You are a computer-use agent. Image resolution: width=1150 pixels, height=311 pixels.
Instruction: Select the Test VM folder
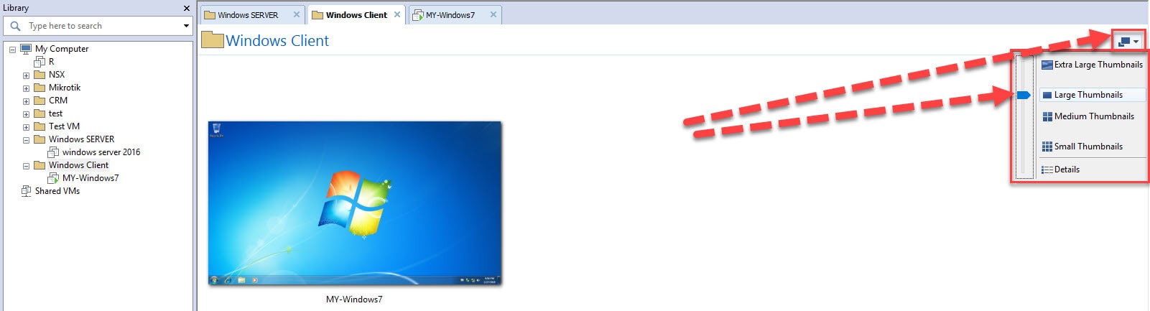point(64,126)
